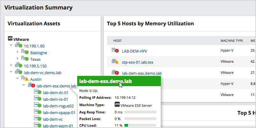Open lab-dem-esx.demo.lab in the memory table

142,73
